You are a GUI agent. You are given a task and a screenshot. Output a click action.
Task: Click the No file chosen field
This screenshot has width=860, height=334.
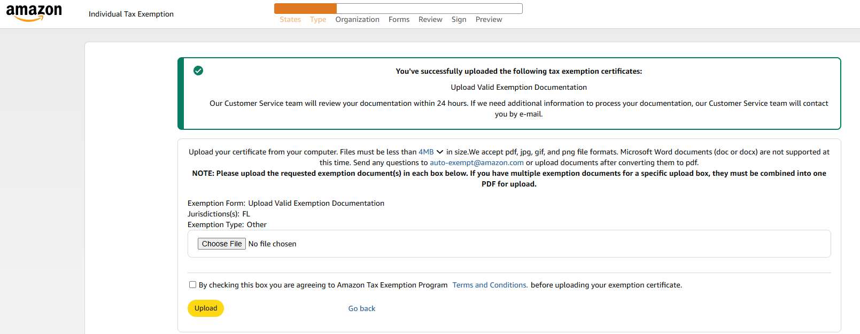(x=273, y=243)
